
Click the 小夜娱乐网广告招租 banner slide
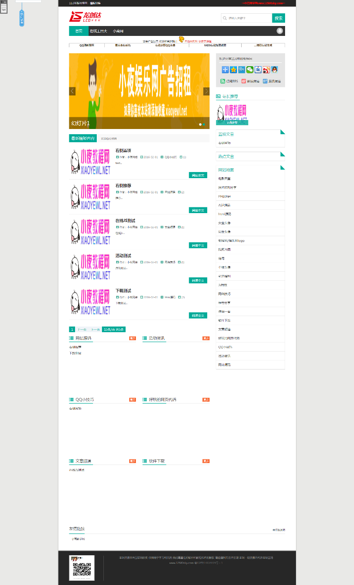[139, 91]
